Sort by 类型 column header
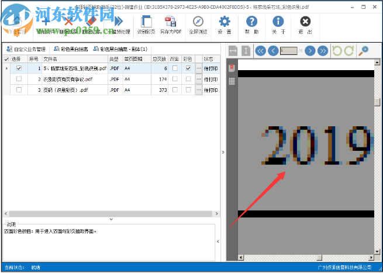 (116, 59)
